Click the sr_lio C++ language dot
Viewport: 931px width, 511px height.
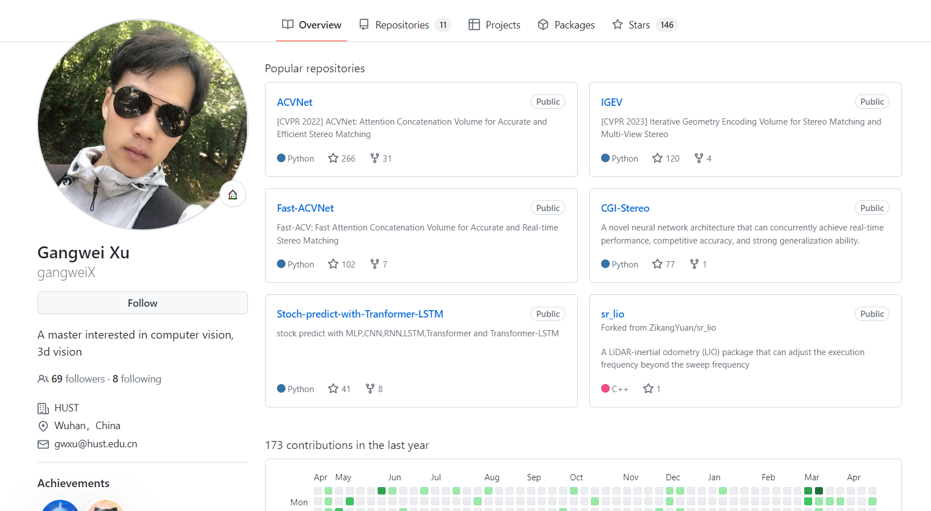click(x=605, y=389)
